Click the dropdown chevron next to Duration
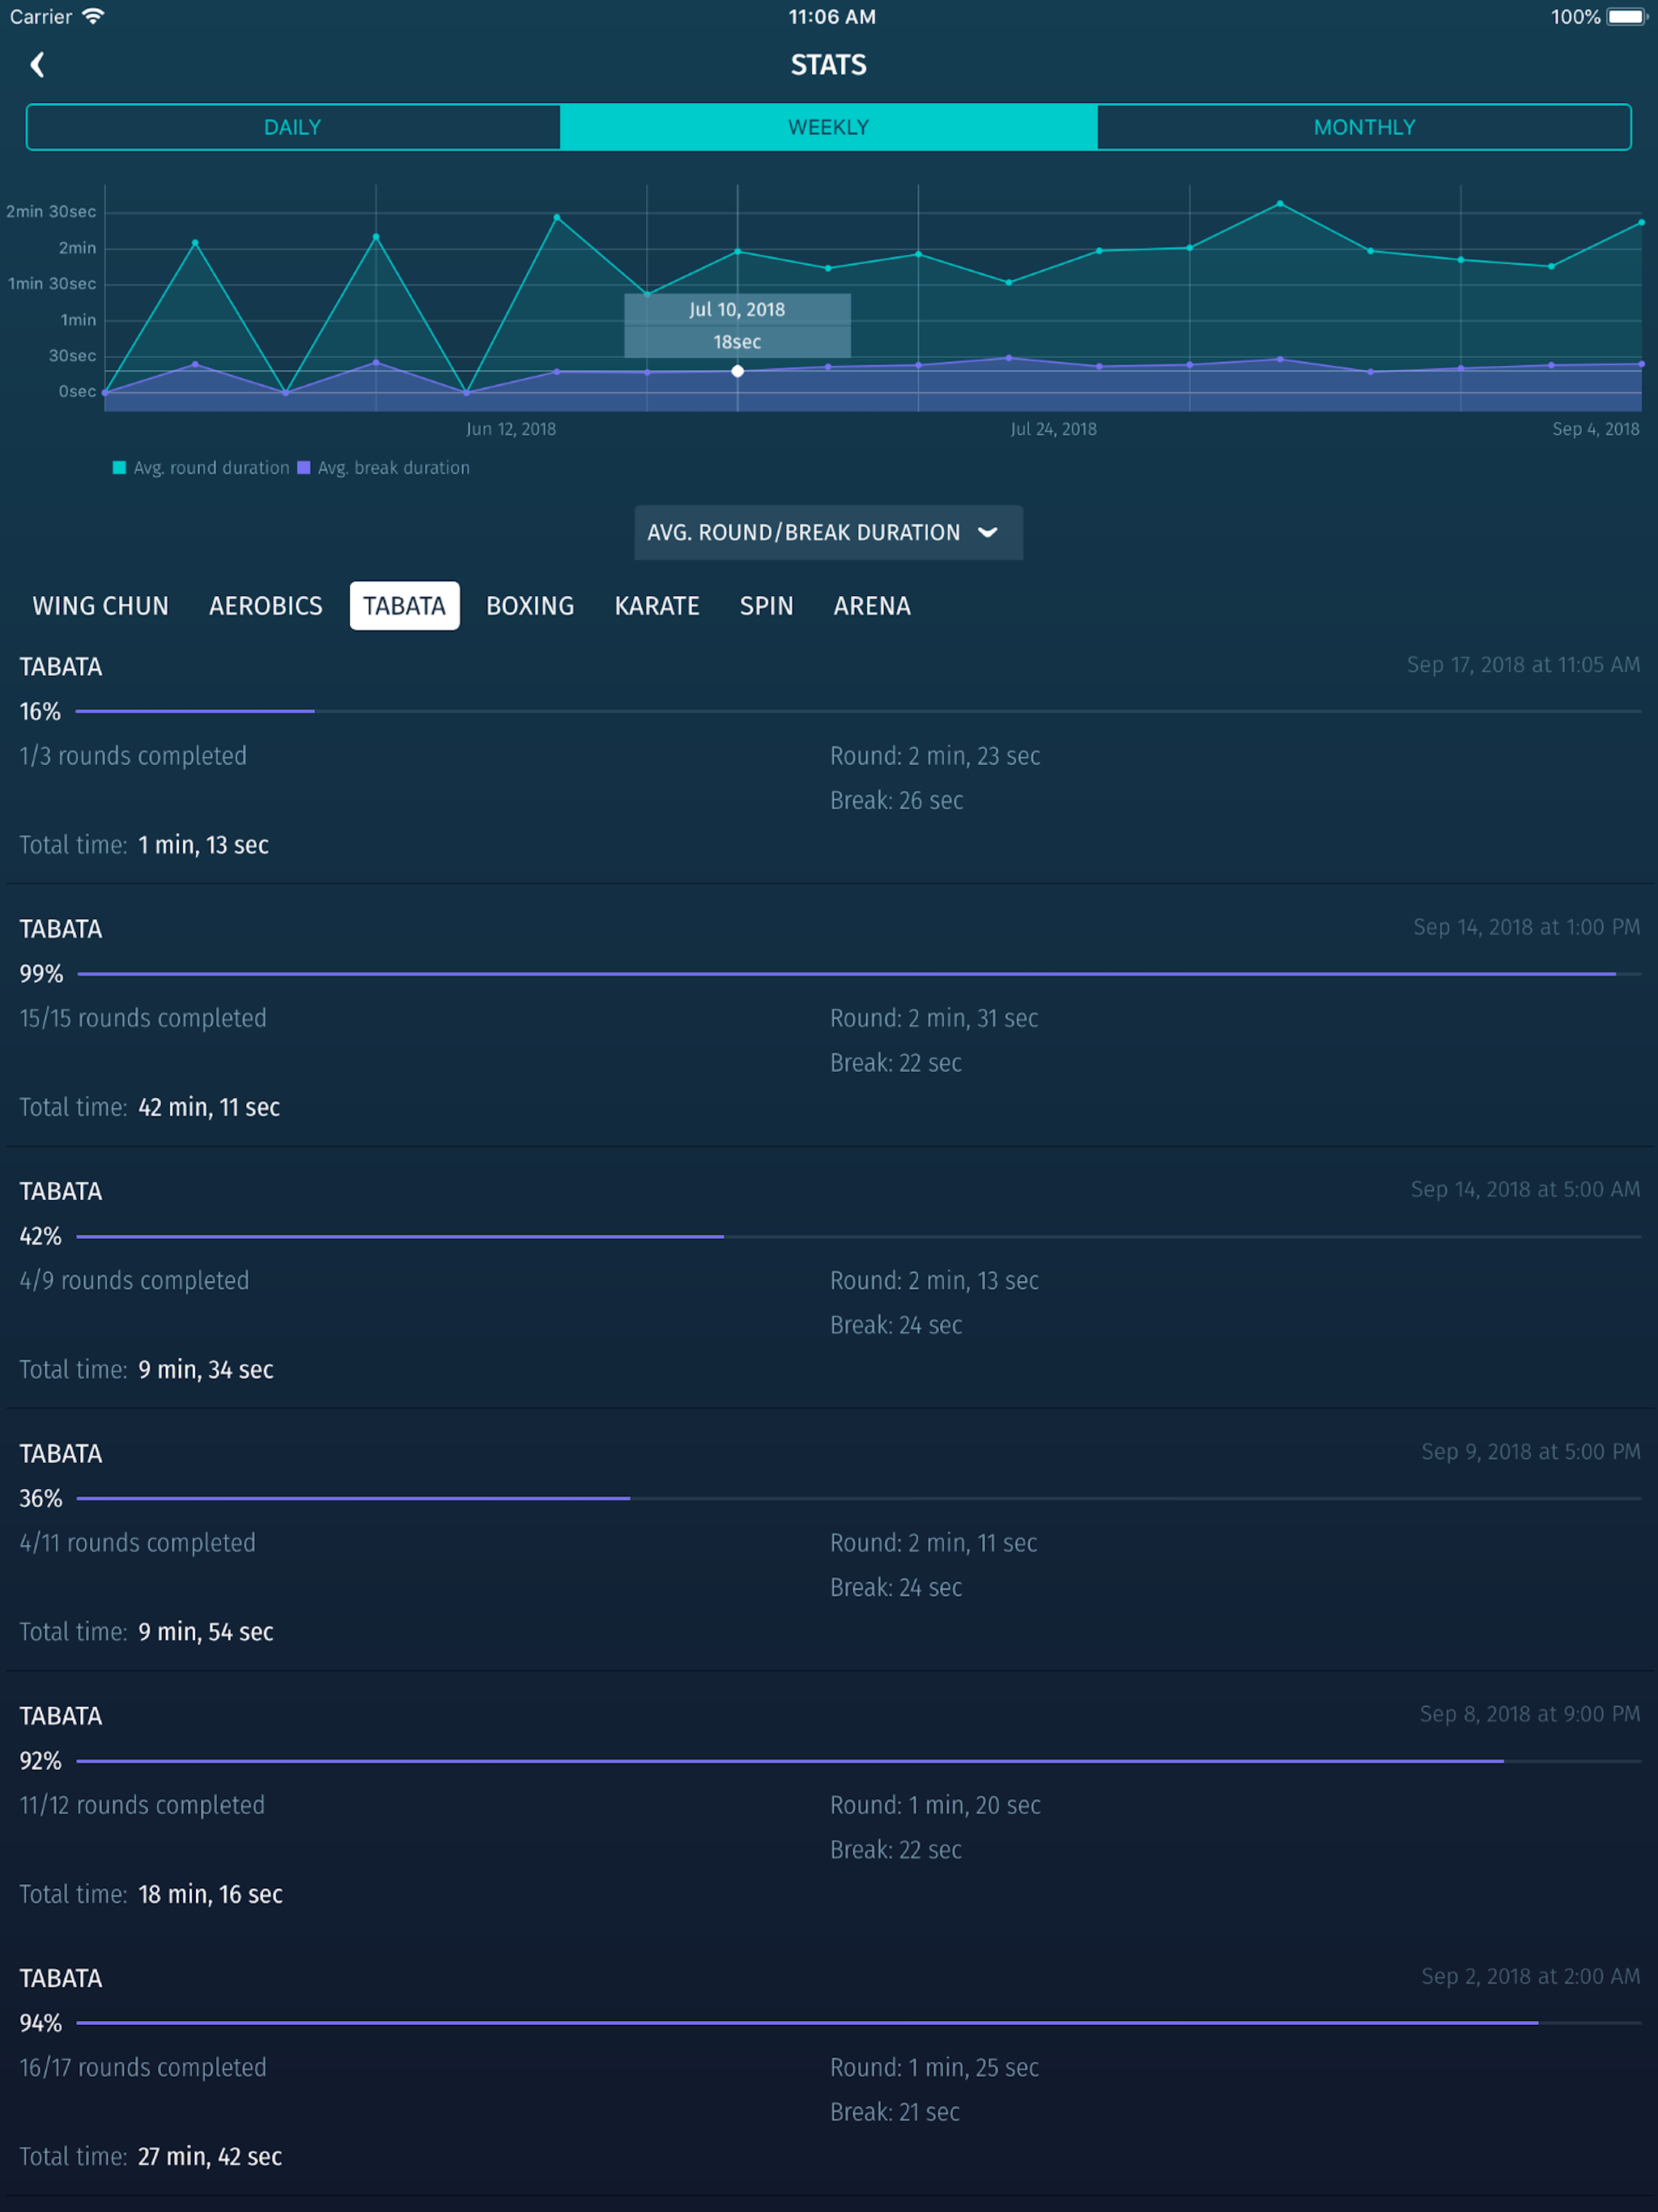This screenshot has height=2212, width=1658. pos(988,533)
